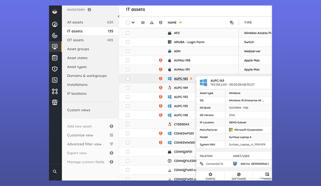Select OT assets in the inventory menu
Viewport: 321px width, 186px height.
coord(76,40)
